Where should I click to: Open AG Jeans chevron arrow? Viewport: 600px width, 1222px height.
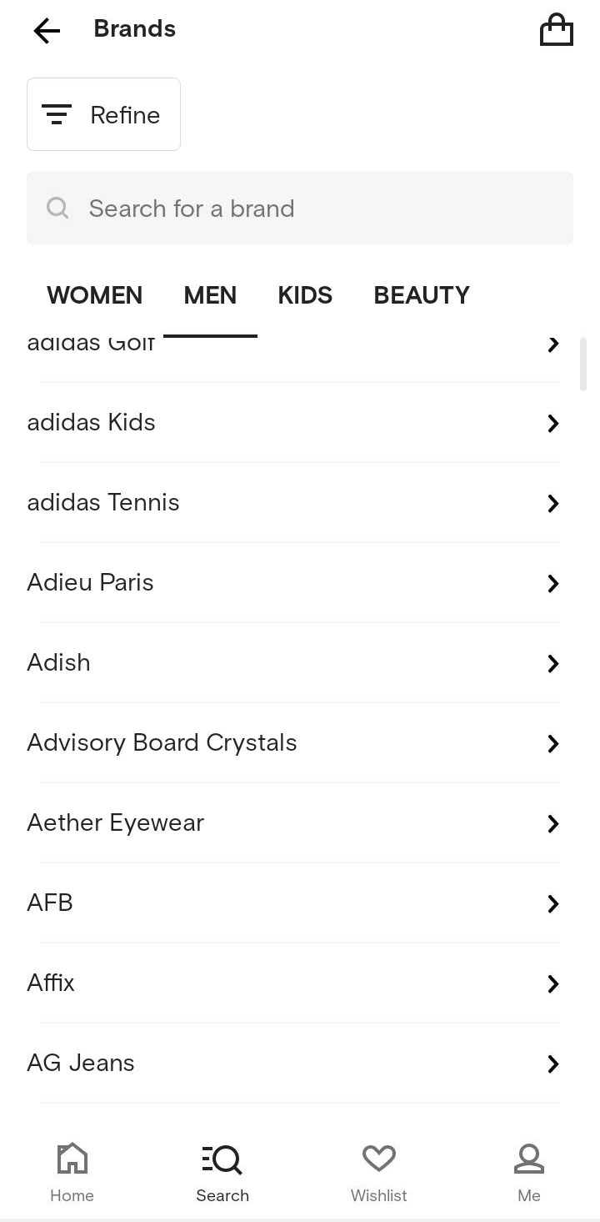pos(552,1064)
